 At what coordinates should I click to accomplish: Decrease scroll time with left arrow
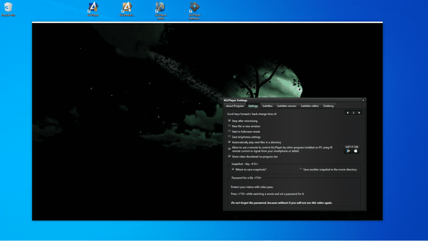click(x=347, y=112)
